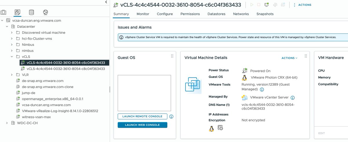Image resolution: width=348 pixels, height=142 pixels.
Task: Click the launch console toolbar icon
Action: click(267, 5)
